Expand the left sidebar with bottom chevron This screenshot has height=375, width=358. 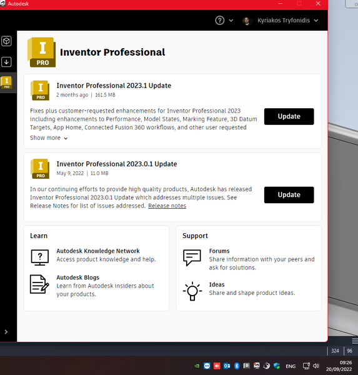click(x=6, y=332)
